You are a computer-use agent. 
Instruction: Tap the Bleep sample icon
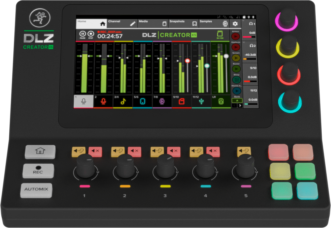(x=236, y=80)
